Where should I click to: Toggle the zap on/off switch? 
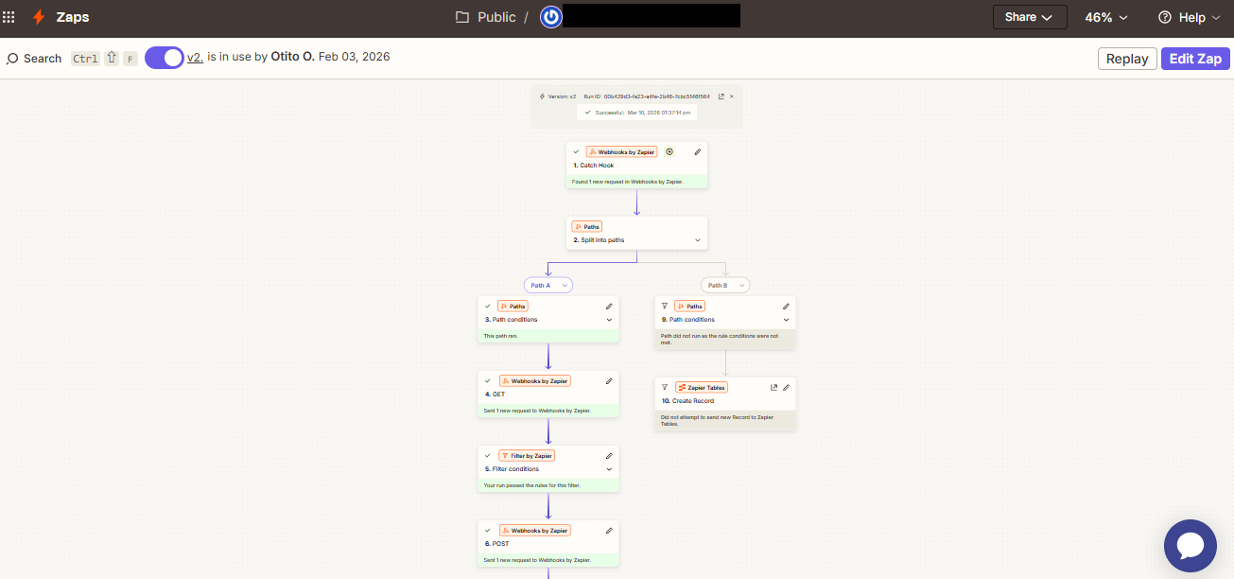(165, 58)
